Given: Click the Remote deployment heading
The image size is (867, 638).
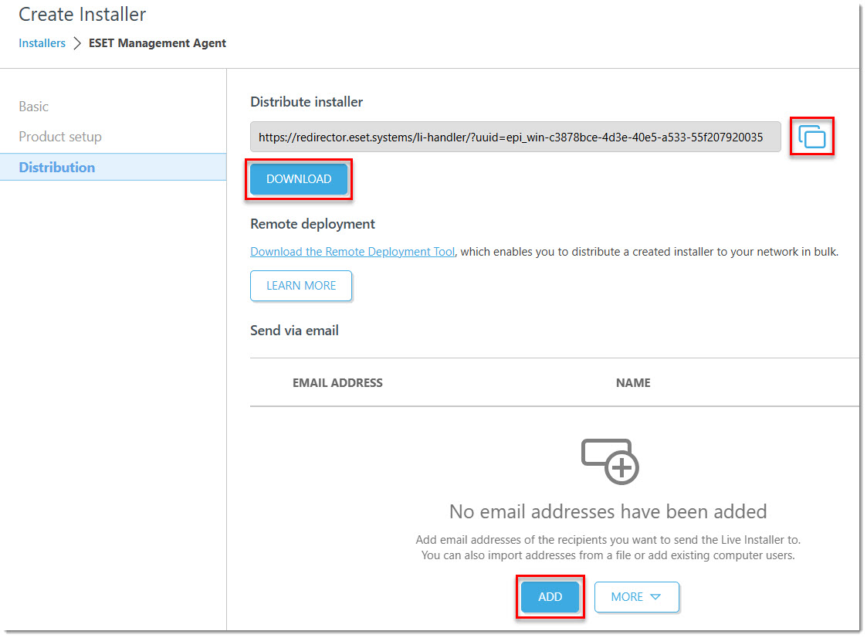Looking at the screenshot, I should (313, 224).
